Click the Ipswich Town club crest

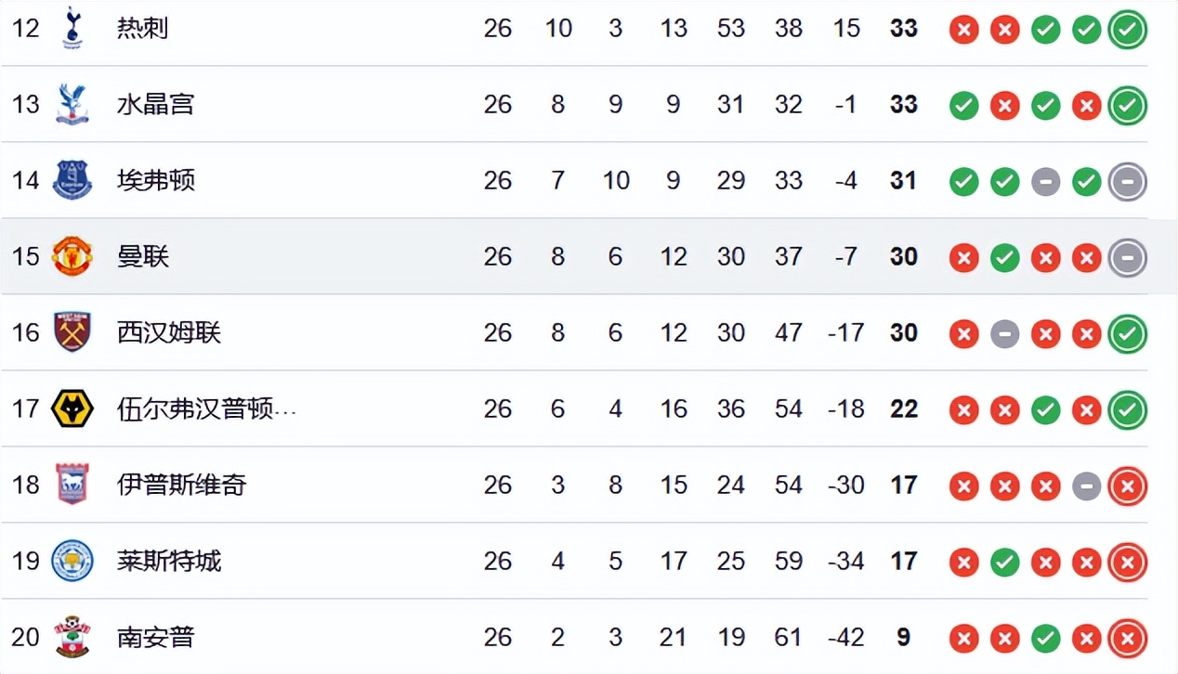coord(72,485)
